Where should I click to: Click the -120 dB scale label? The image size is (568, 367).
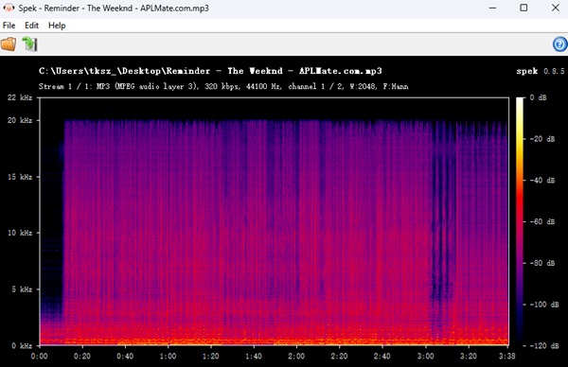click(544, 346)
